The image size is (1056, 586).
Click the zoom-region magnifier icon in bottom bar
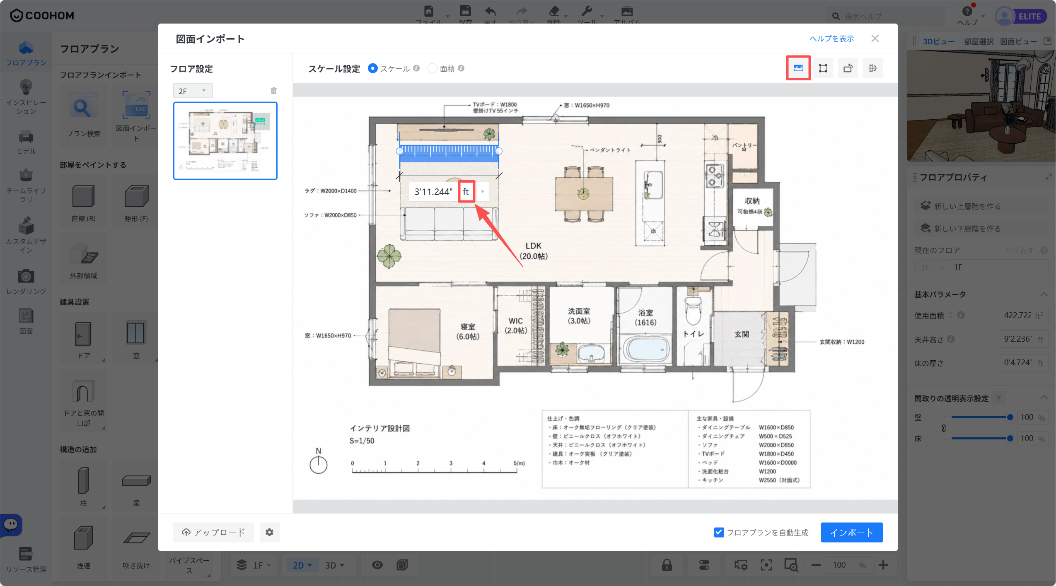coord(790,565)
